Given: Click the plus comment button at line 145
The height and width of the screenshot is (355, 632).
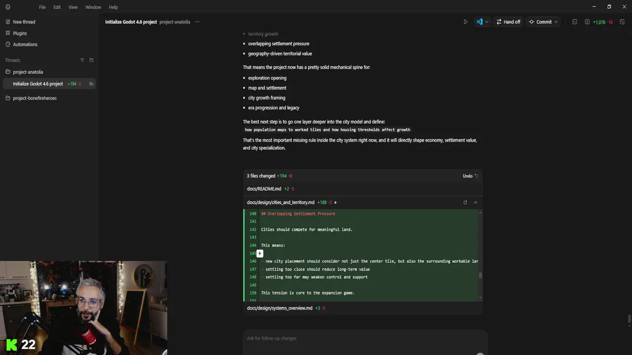Looking at the screenshot, I should pos(260,253).
